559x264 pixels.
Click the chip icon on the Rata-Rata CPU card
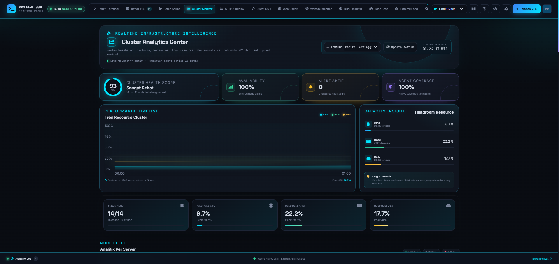tap(271, 205)
